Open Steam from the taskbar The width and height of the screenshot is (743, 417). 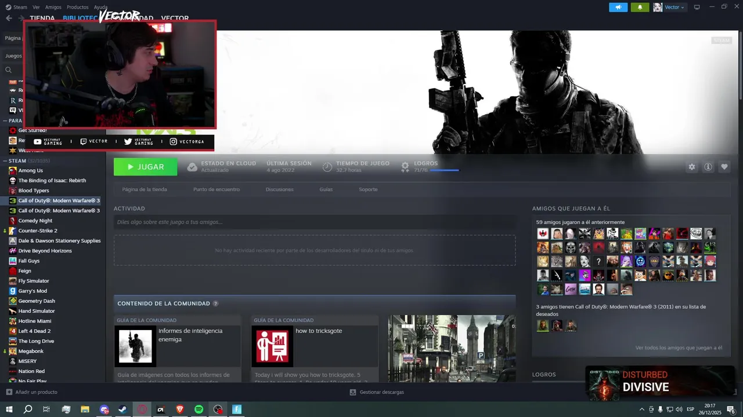coord(123,409)
